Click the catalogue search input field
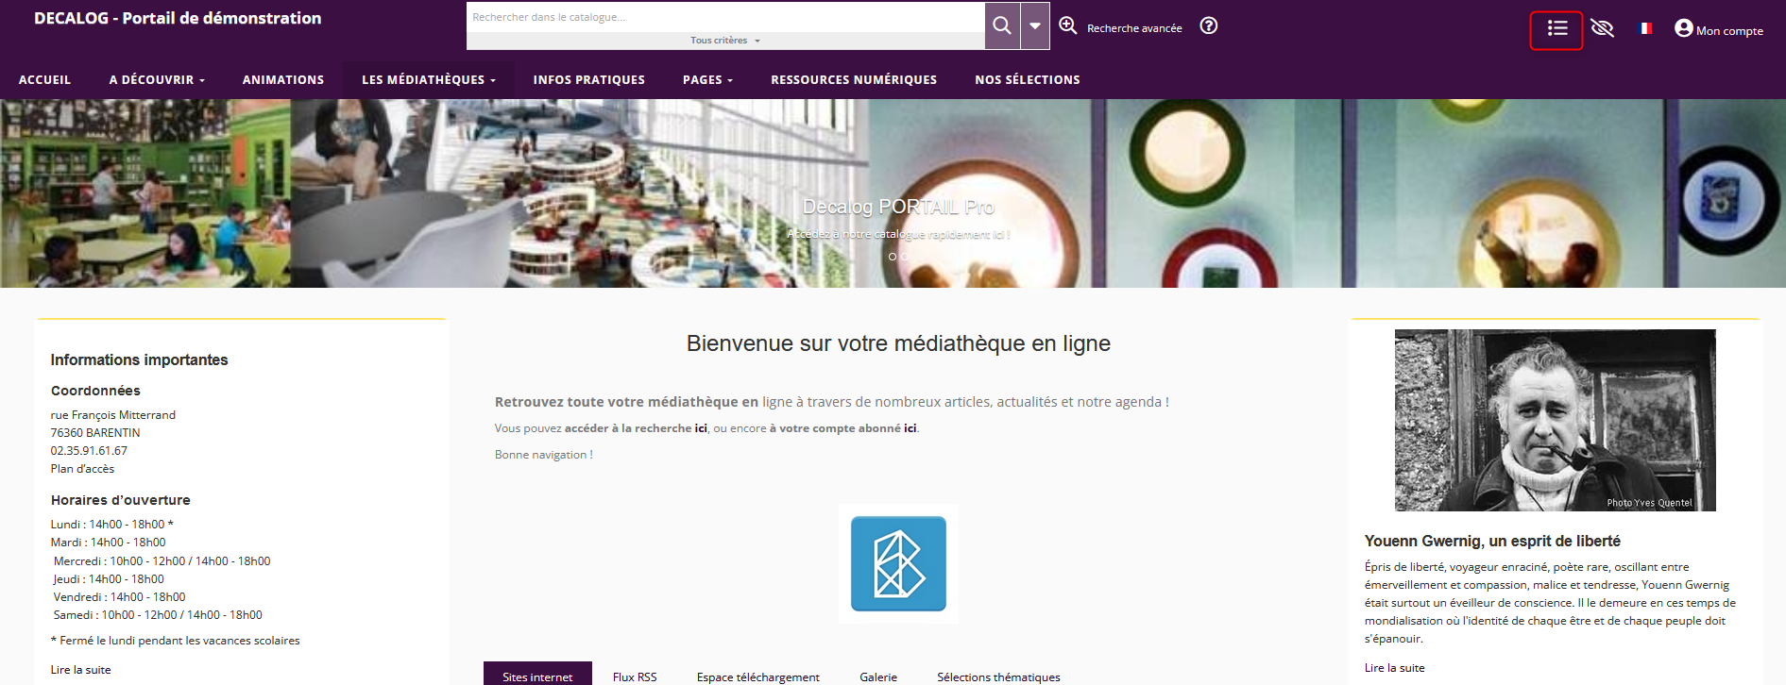Viewport: 1786px width, 685px height. pos(724,17)
